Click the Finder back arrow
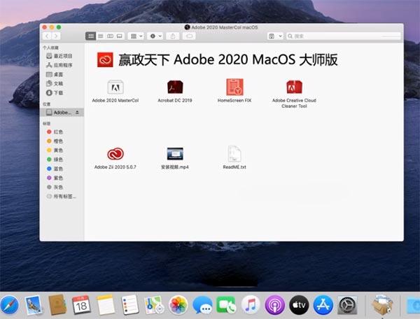The image size is (420, 319). point(47,36)
